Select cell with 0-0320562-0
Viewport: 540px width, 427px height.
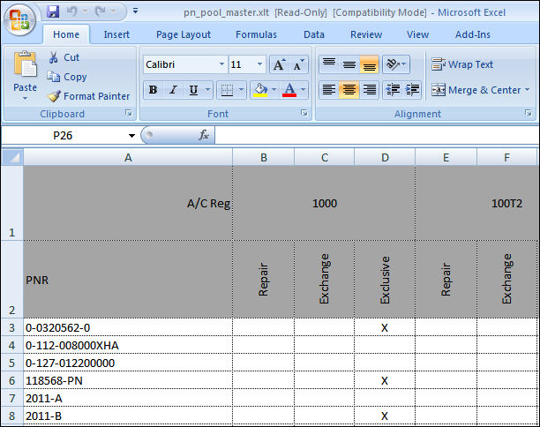point(128,327)
